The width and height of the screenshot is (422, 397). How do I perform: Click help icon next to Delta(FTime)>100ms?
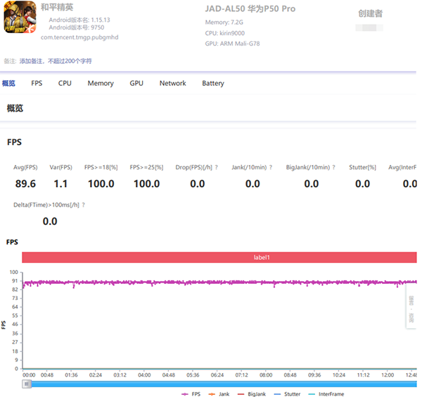pos(84,205)
